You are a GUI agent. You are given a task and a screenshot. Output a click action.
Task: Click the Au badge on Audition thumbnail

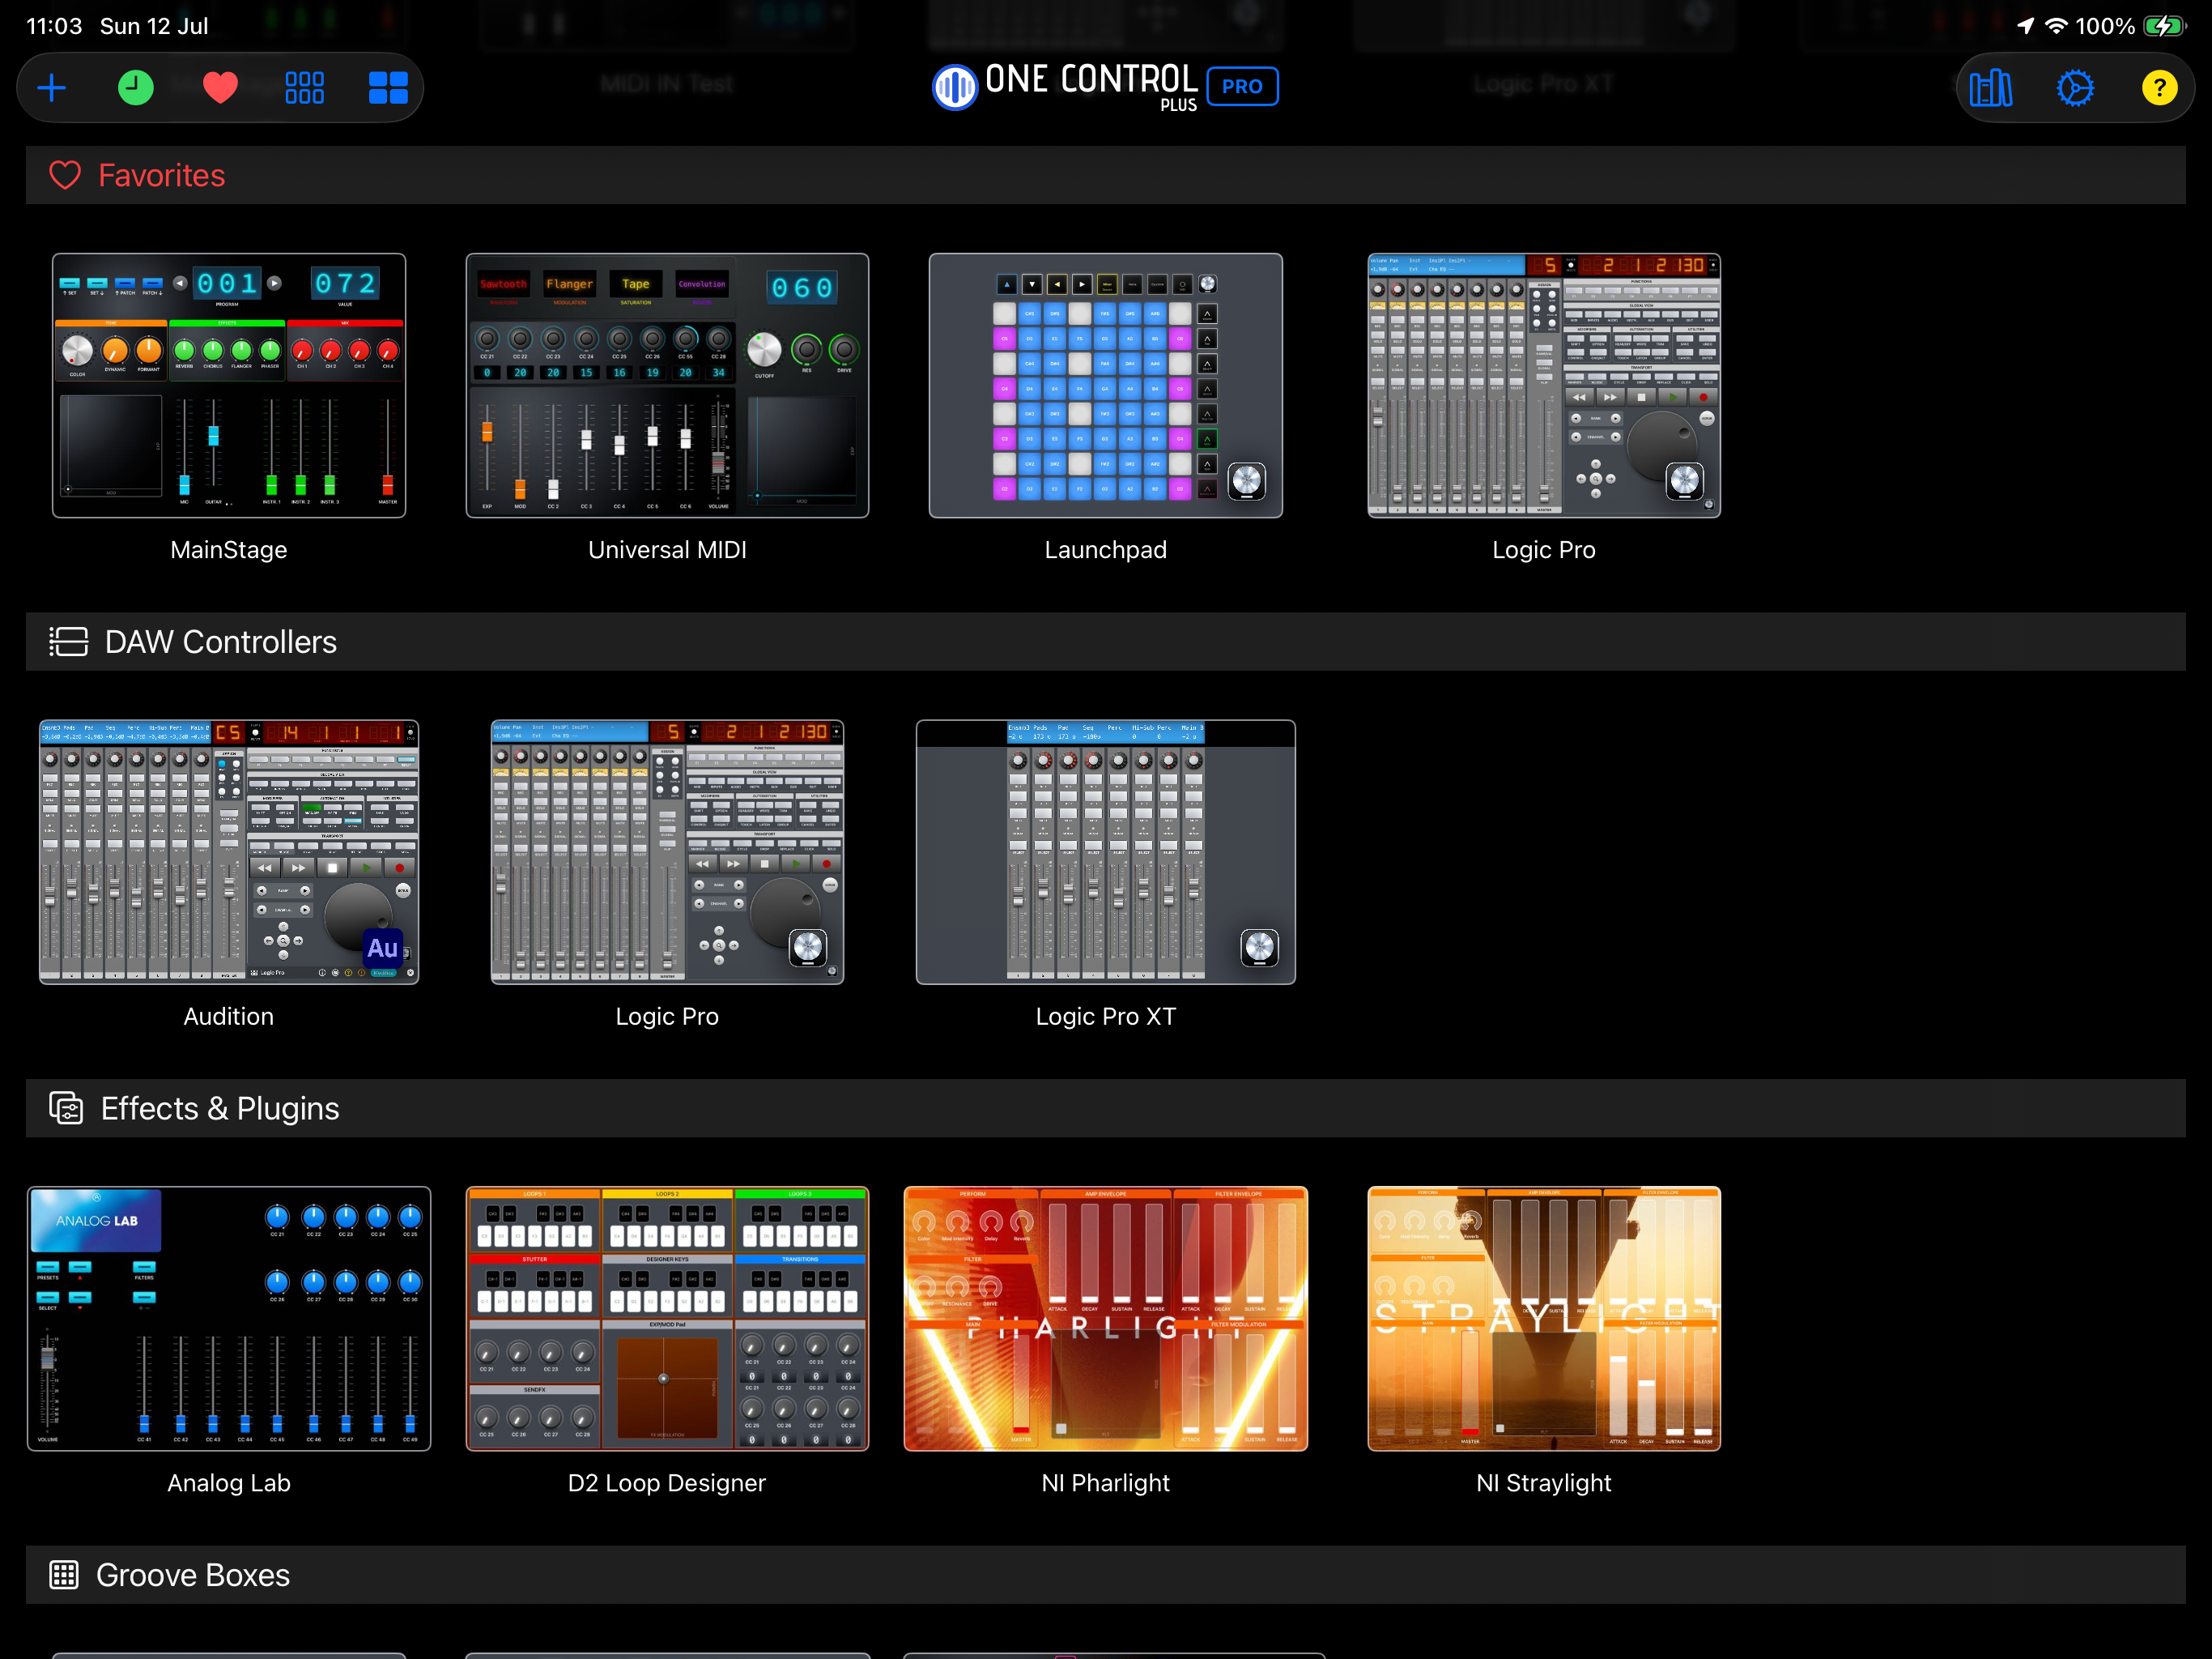point(382,948)
